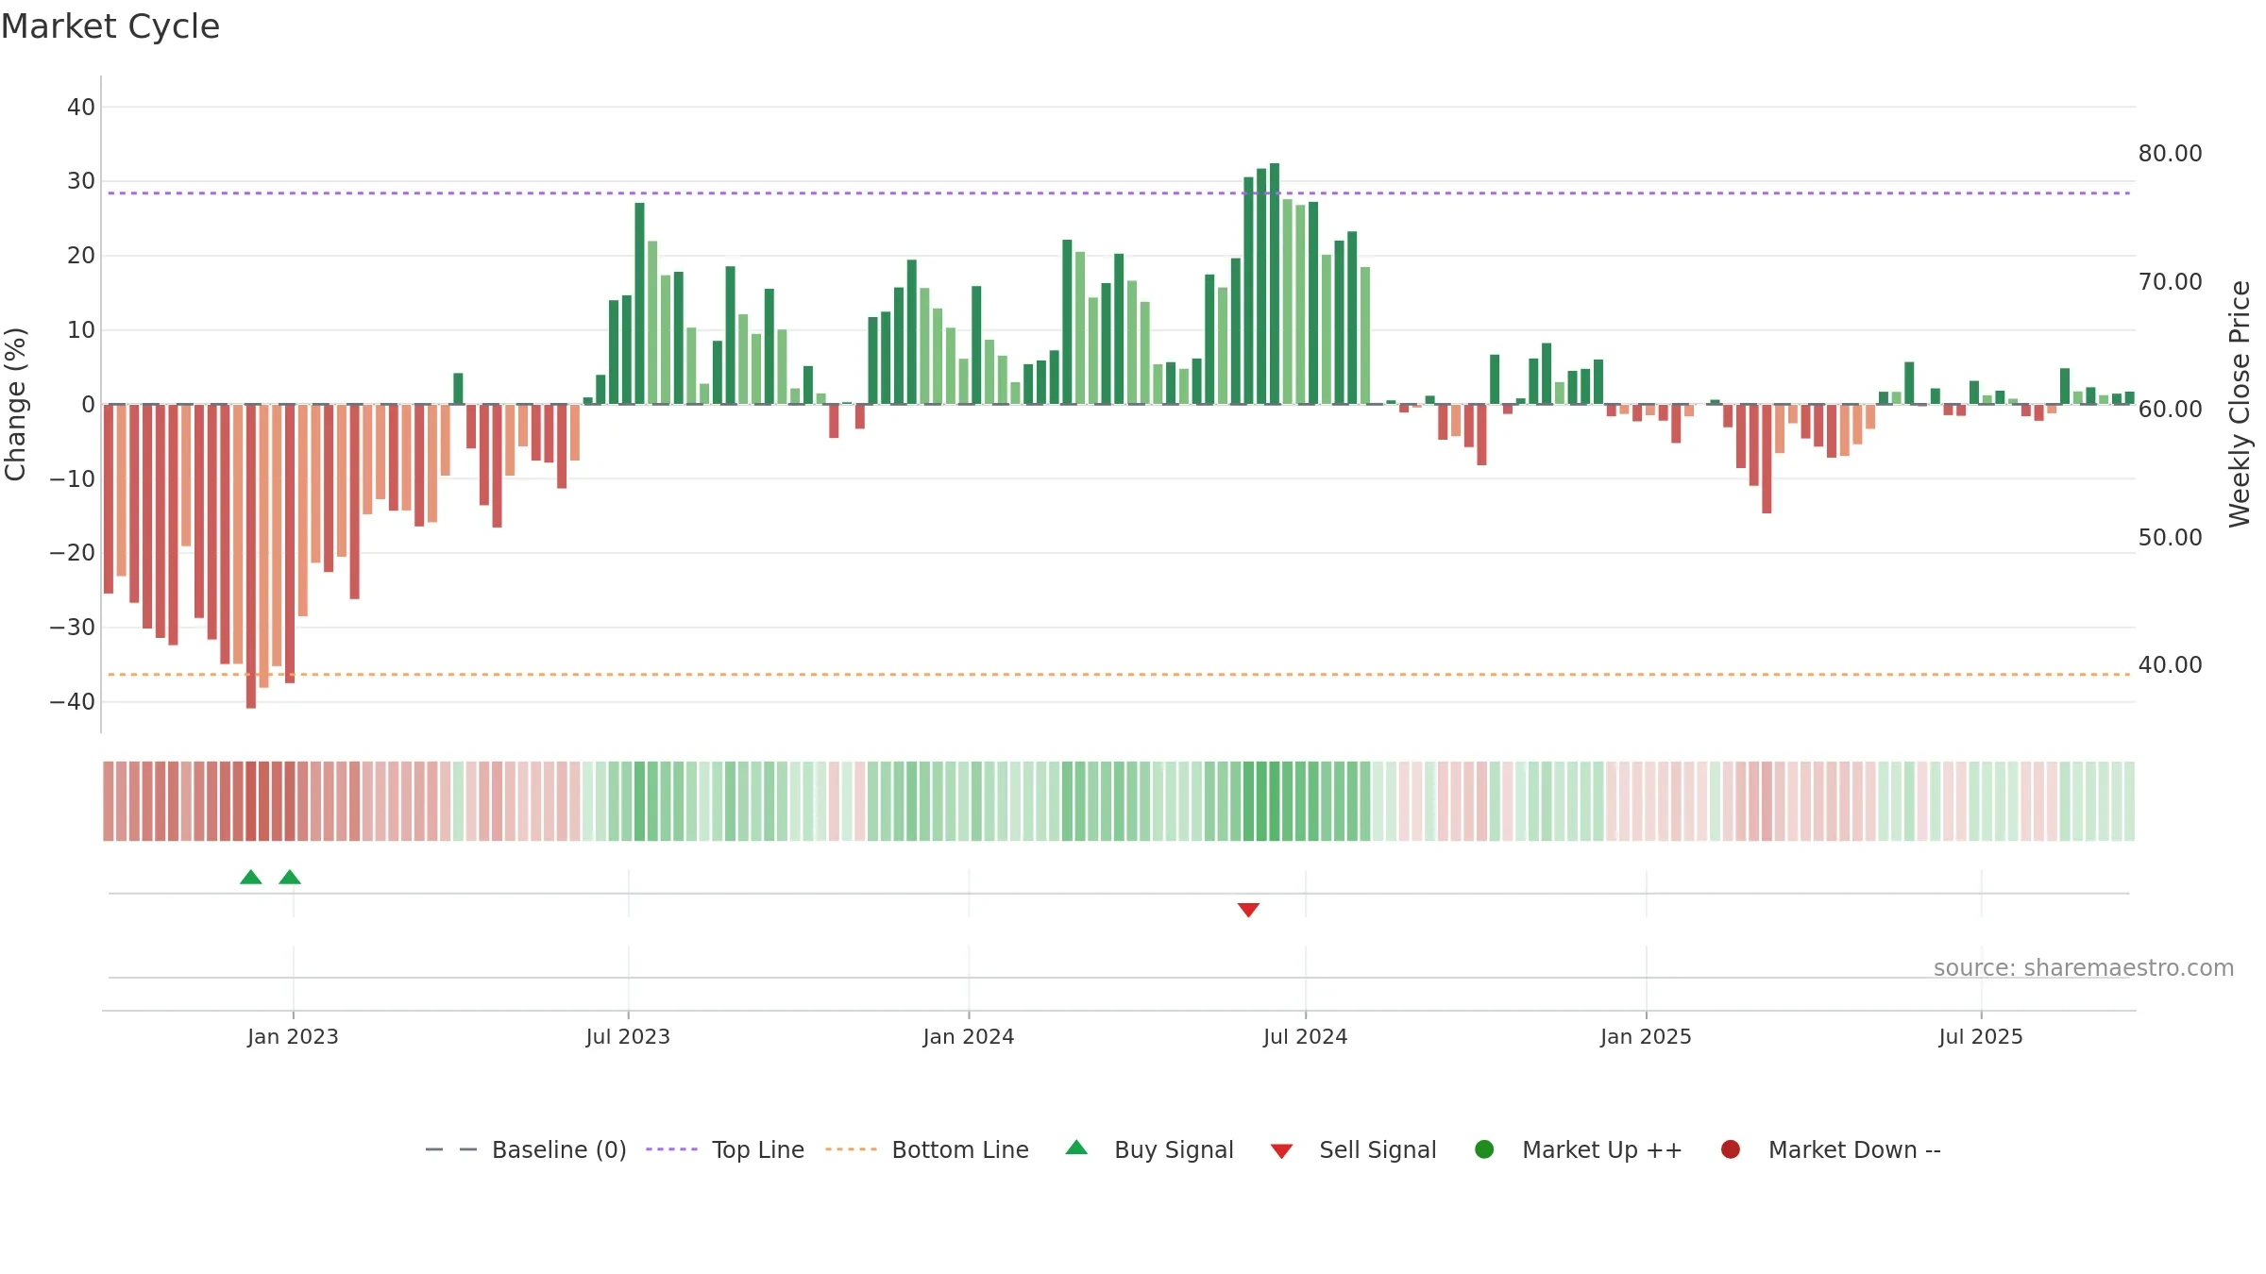Image resolution: width=2266 pixels, height=1274 pixels.
Task: Click the Buy Signal legend label
Action: (1174, 1149)
